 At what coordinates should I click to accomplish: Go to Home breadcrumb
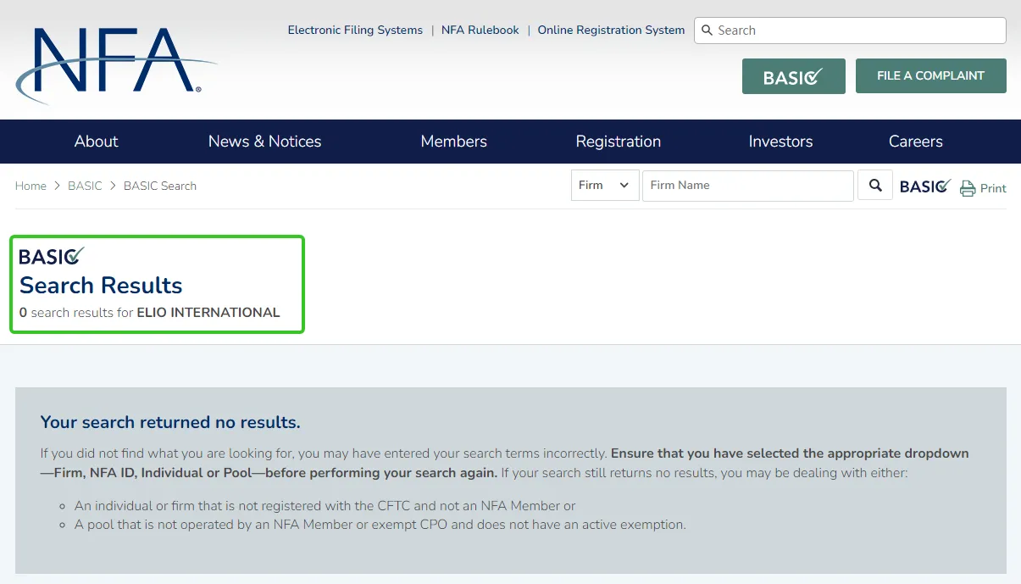coord(31,186)
